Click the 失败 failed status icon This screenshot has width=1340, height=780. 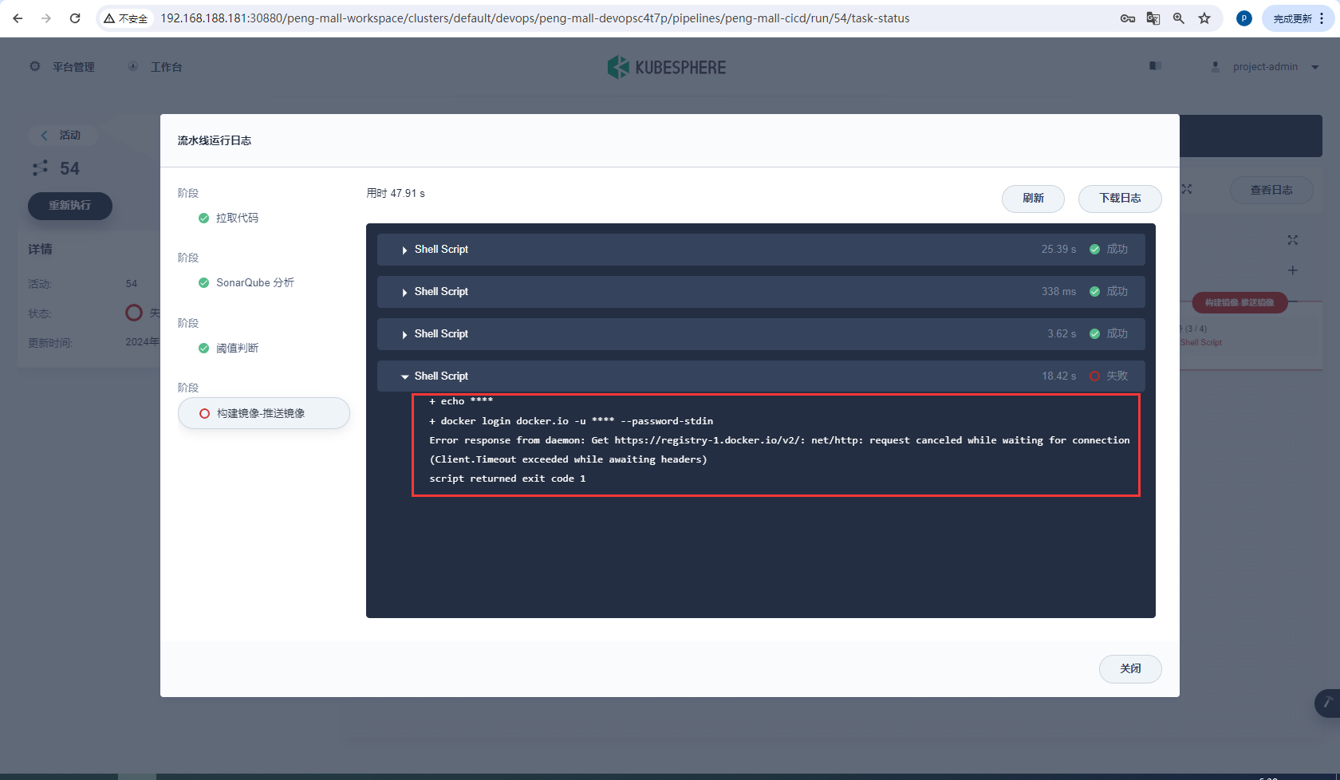point(1094,376)
